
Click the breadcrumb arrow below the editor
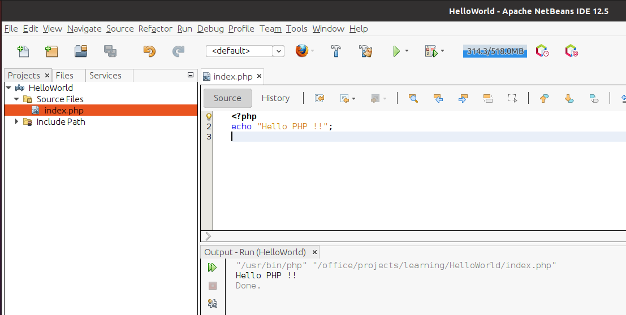(208, 236)
